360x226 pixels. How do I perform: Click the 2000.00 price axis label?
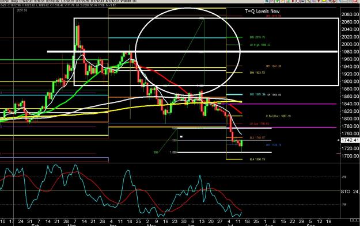(x=350, y=44)
